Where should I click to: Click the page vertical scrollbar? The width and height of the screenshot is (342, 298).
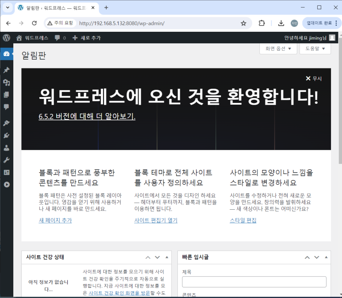point(340,102)
